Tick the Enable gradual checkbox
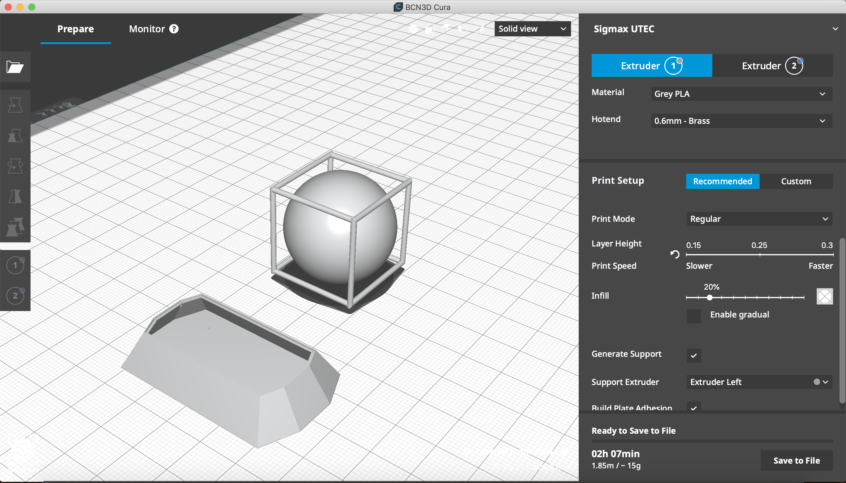The height and width of the screenshot is (483, 846). tap(694, 316)
